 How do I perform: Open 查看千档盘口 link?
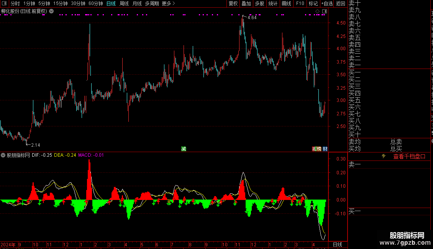coord(409,157)
